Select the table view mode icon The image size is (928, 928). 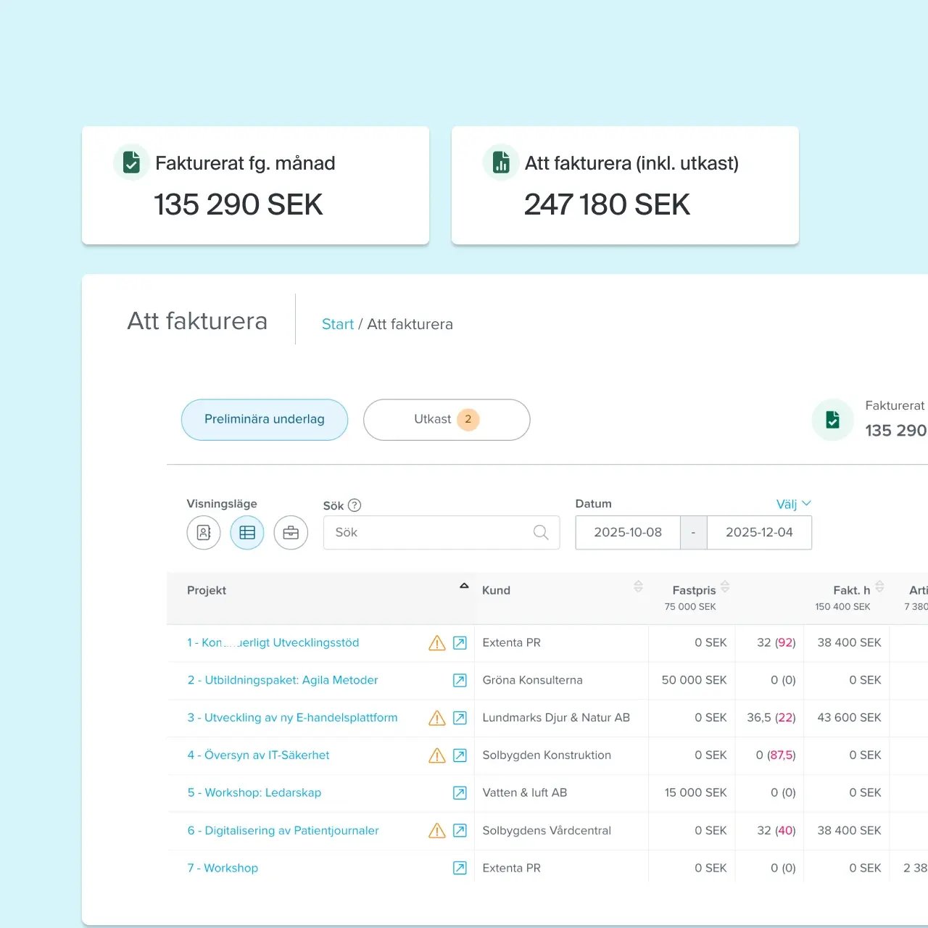[247, 533]
